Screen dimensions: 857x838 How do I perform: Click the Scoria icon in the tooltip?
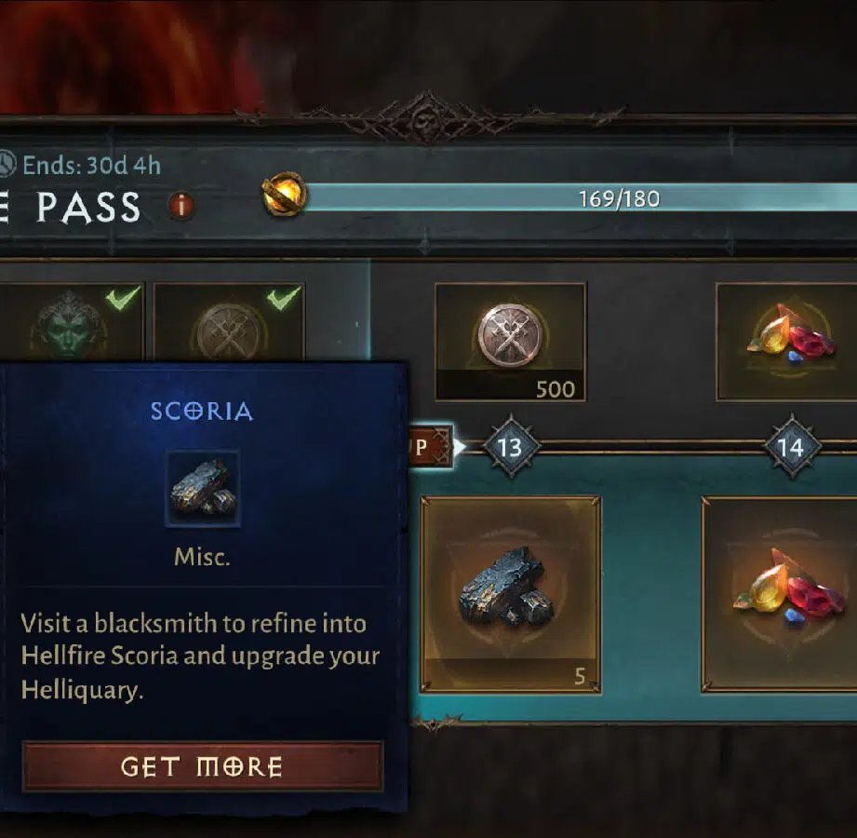pyautogui.click(x=203, y=489)
